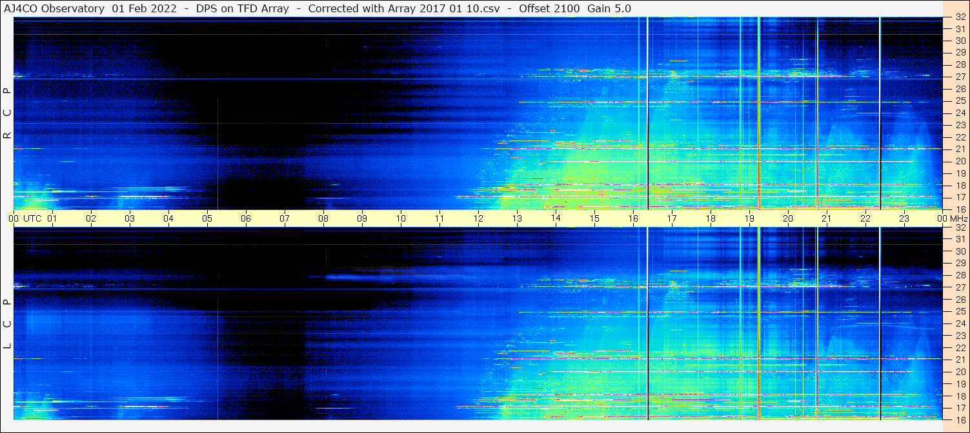Screen dimensions: 970x433
Task: Click the 10 hour mark on UTC axis
Action: point(401,218)
